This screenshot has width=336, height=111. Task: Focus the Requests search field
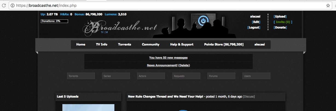point(186,76)
